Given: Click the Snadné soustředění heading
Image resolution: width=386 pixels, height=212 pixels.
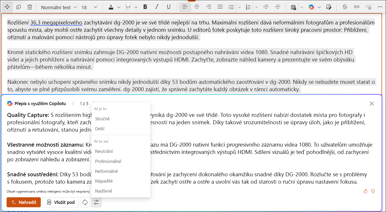Looking at the screenshot, I should click(33, 174).
